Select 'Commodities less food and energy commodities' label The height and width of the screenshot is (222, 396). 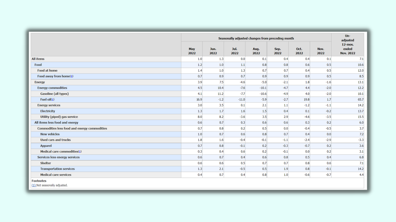[x=72, y=129]
